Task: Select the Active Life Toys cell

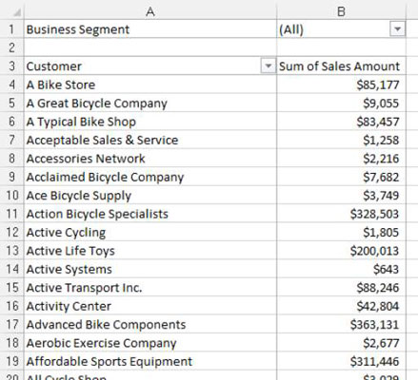Action: click(x=150, y=251)
